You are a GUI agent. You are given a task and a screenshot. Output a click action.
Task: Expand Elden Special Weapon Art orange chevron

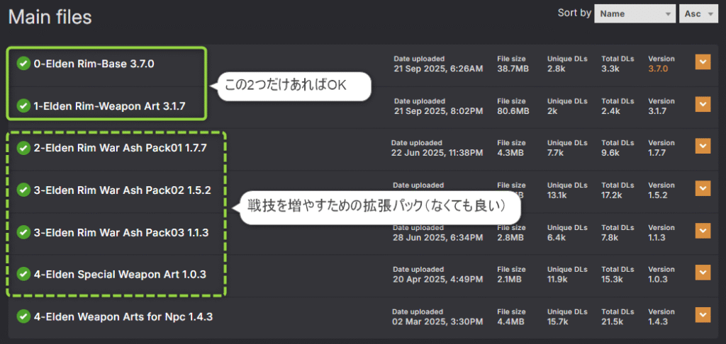tap(703, 273)
